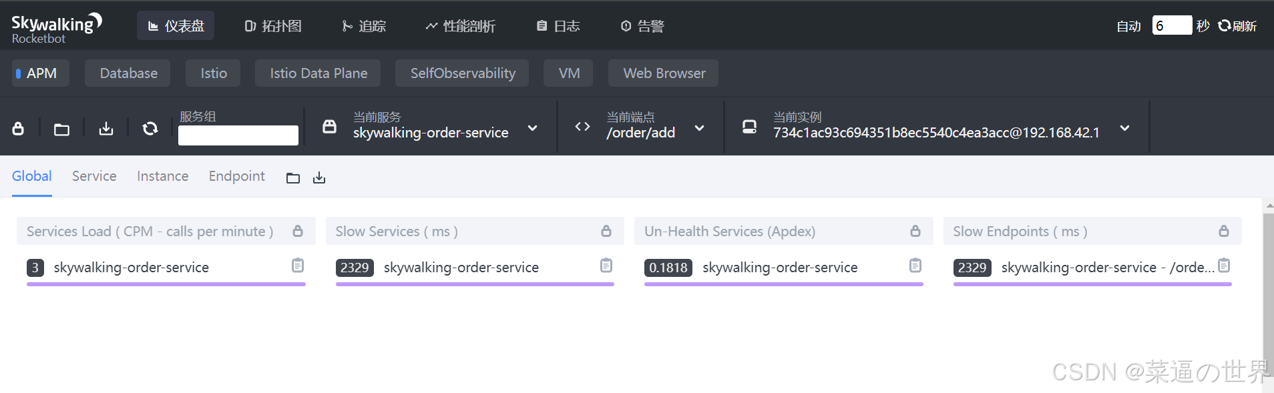Open the 日志 log page
1274x393 pixels.
[558, 26]
